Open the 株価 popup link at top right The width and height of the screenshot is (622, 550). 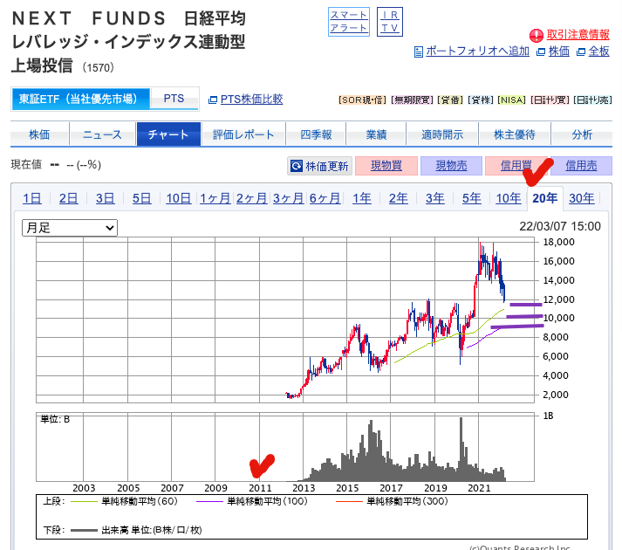pos(558,52)
